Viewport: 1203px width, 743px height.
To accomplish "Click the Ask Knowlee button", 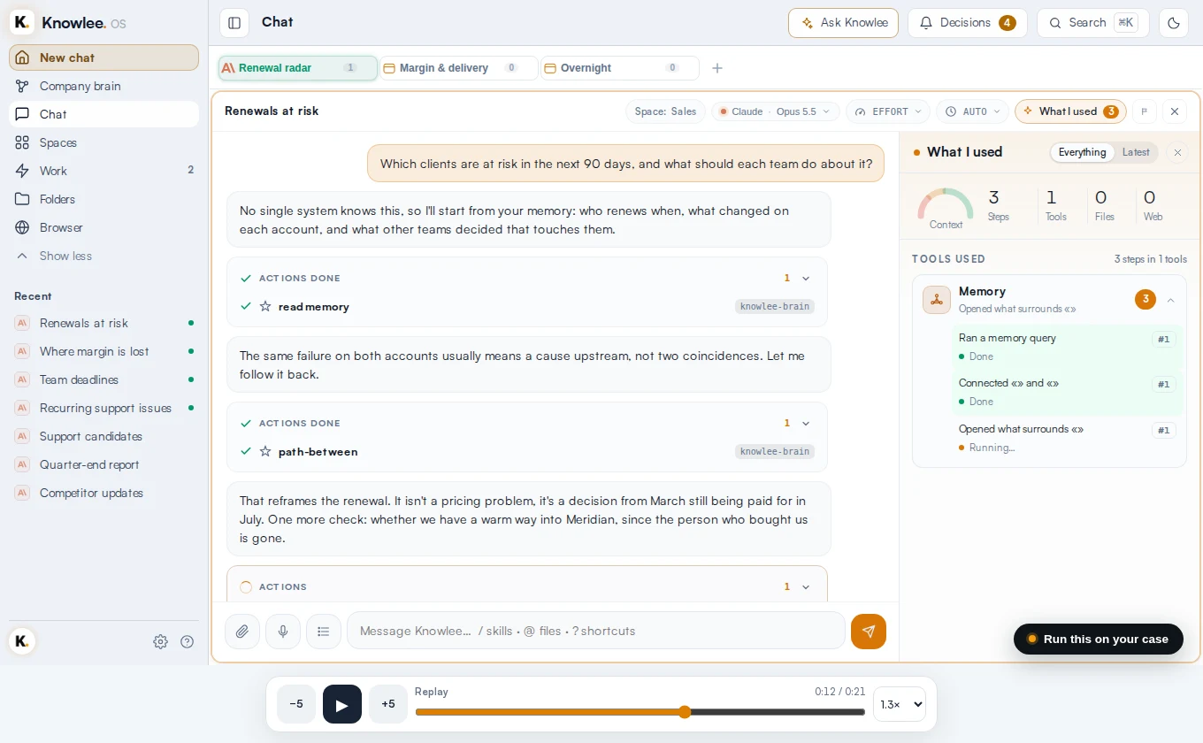I will [843, 23].
